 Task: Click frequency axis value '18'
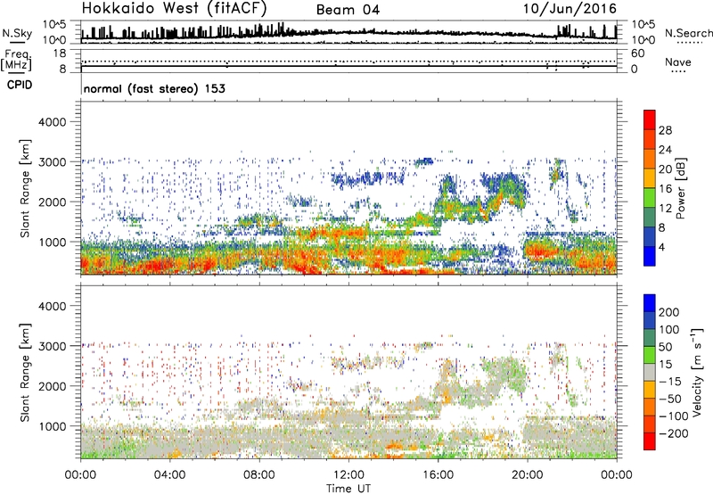click(60, 54)
